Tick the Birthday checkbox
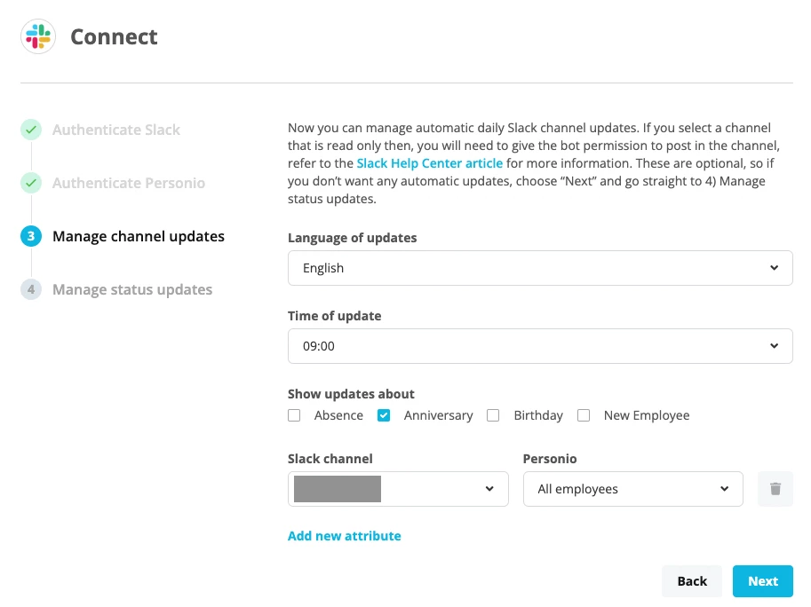The width and height of the screenshot is (811, 607). (x=493, y=415)
